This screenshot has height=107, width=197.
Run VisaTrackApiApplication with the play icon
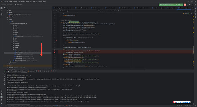click(176, 5)
